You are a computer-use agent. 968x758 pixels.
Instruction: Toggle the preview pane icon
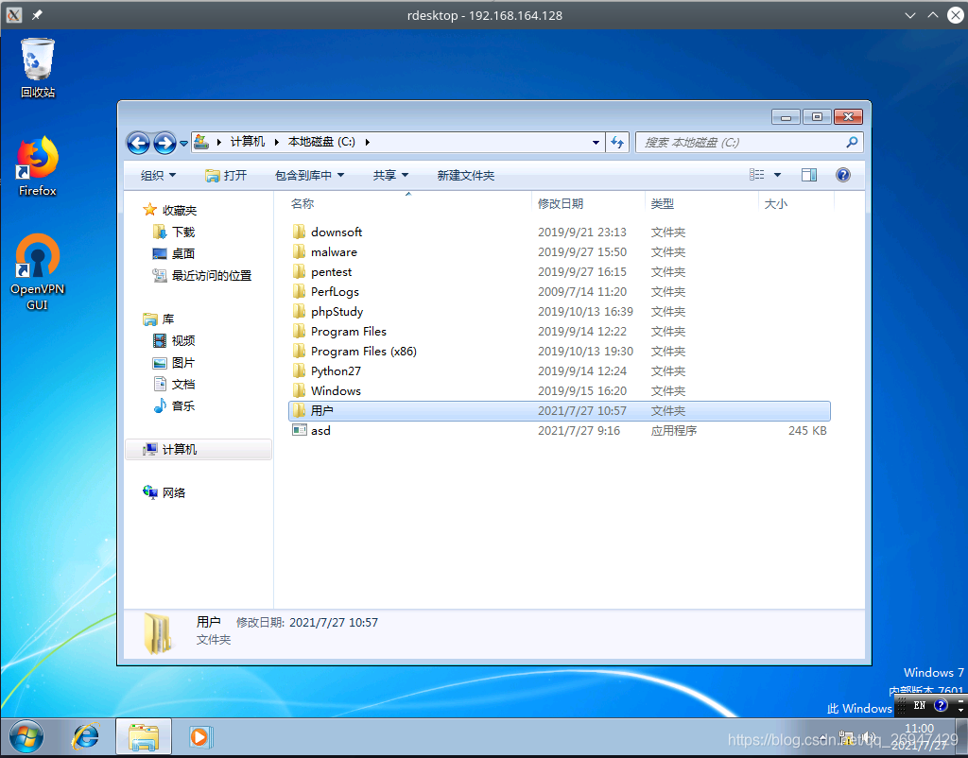(x=809, y=175)
